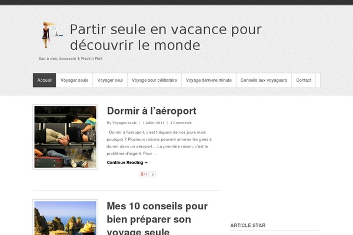Click the blonde traveler logo image
353x235 pixels.
[52, 35]
